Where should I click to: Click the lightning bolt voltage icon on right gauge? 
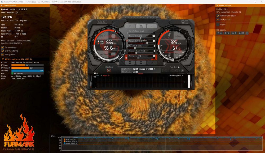169,35
